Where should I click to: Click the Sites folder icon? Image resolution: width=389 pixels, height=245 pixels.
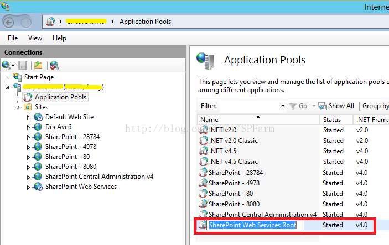(x=28, y=107)
